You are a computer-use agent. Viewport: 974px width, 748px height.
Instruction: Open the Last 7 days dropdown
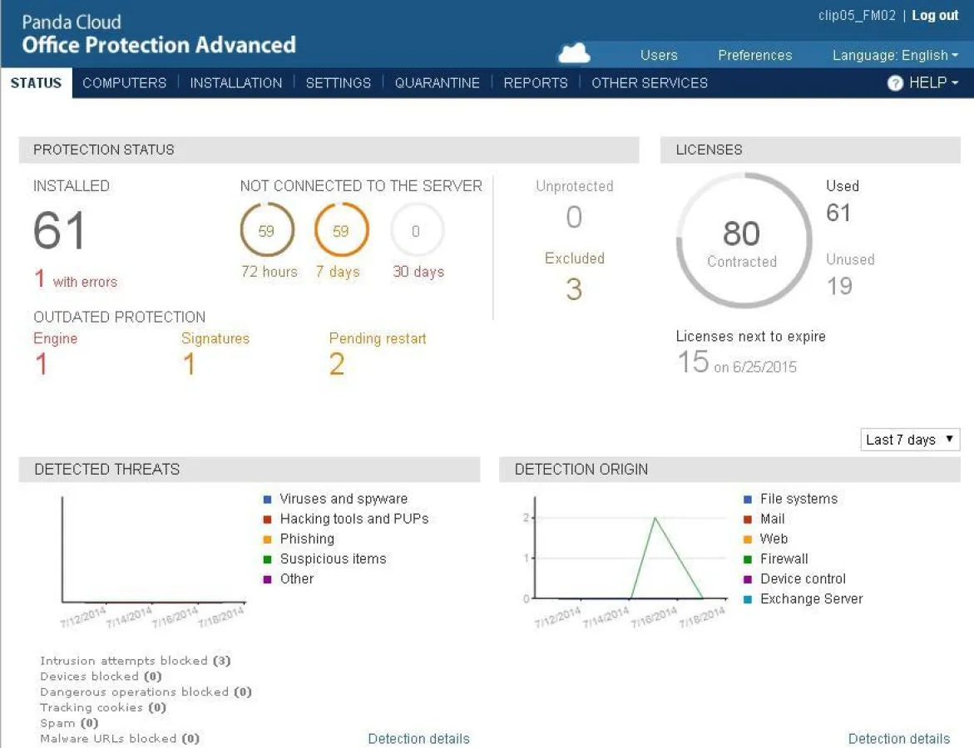(910, 440)
